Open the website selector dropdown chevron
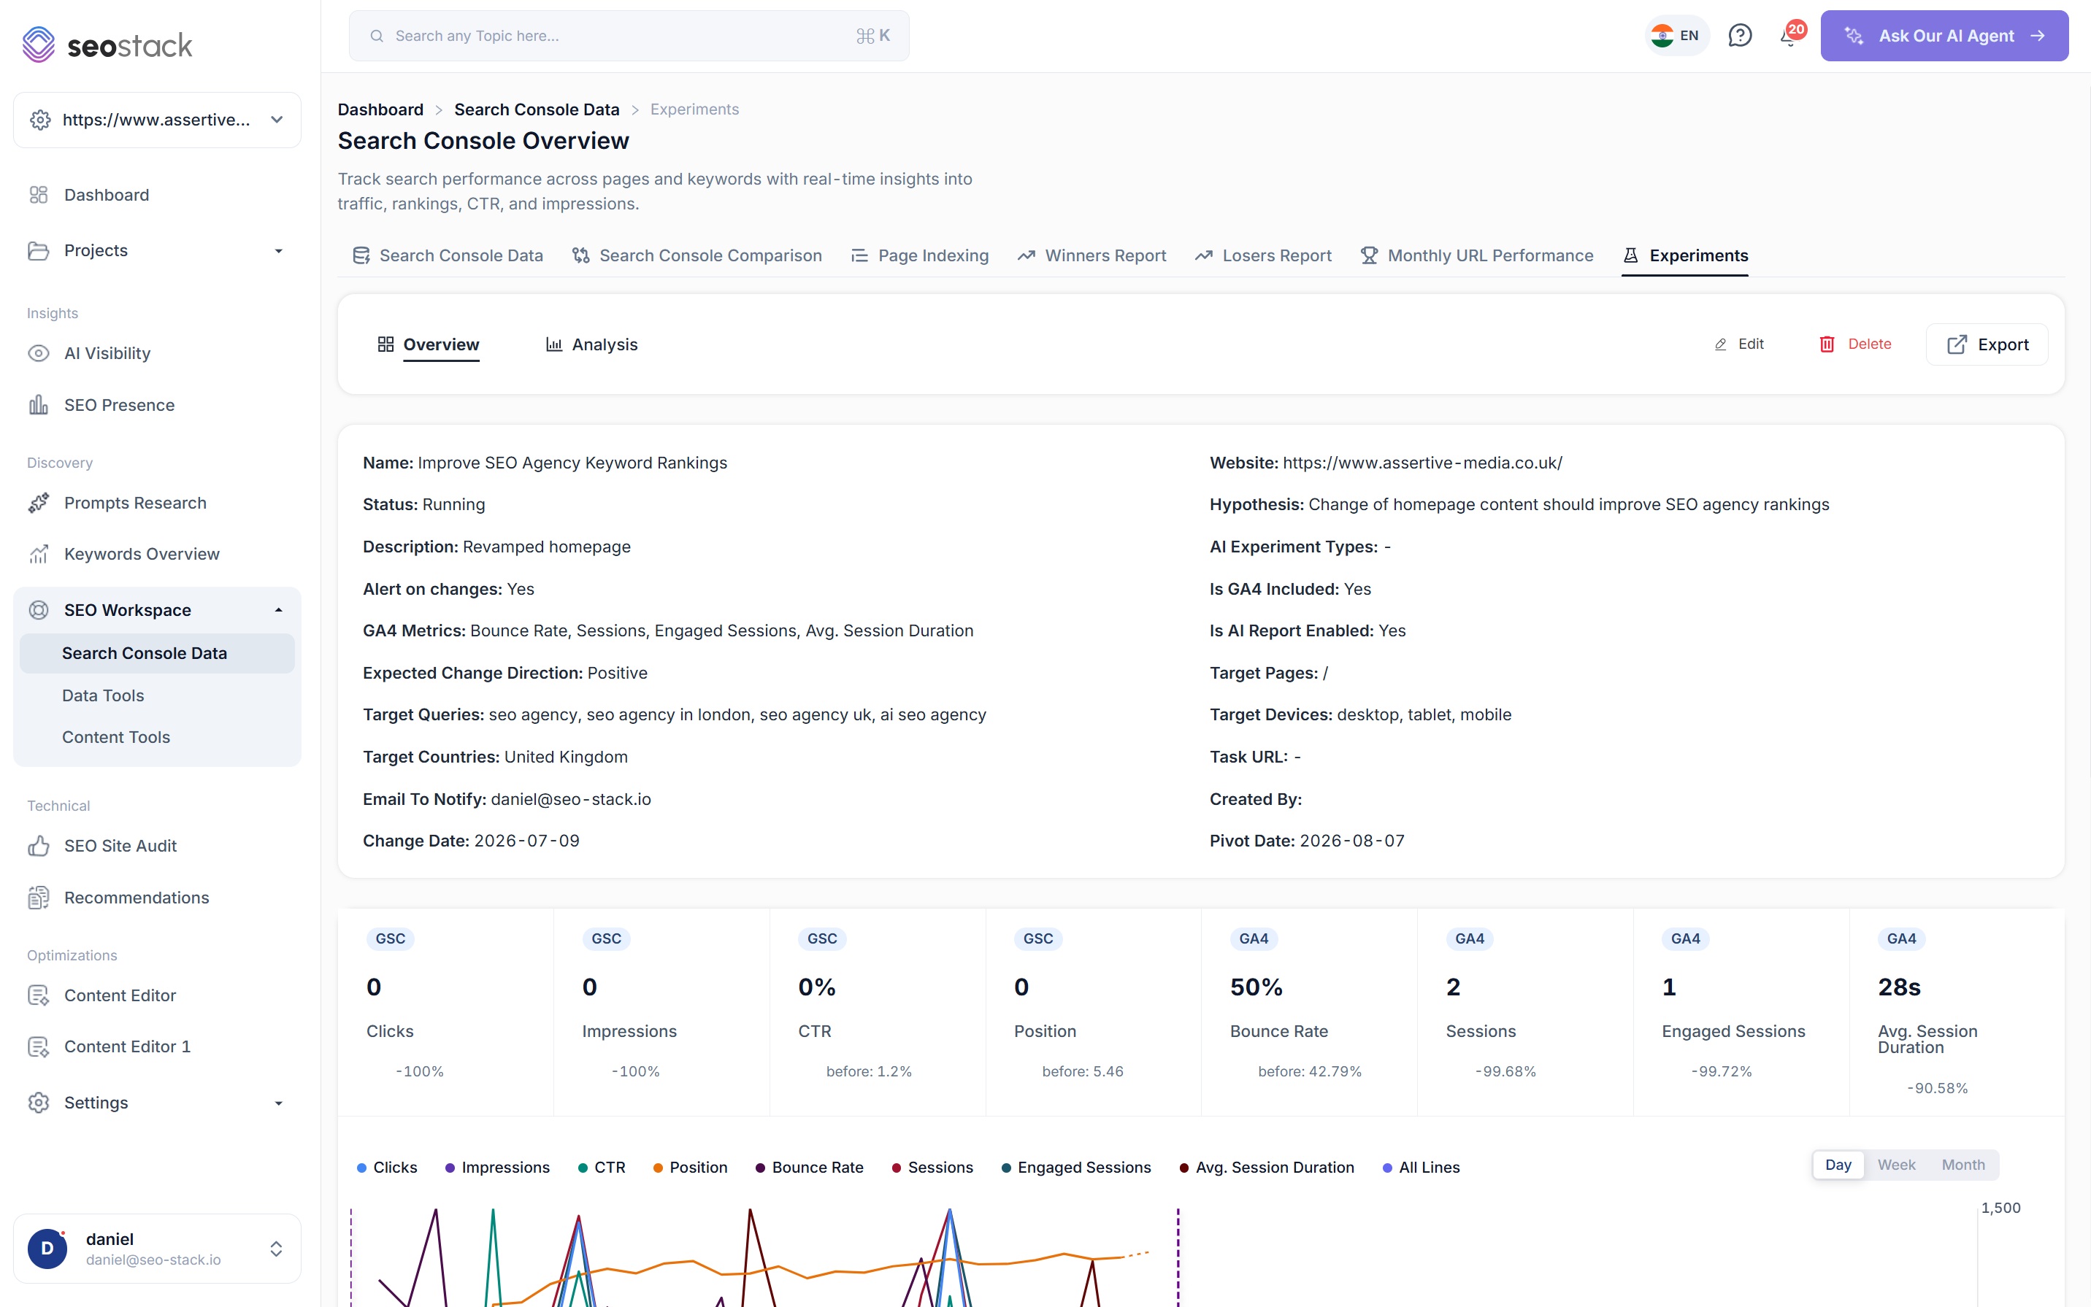This screenshot has width=2091, height=1307. click(277, 120)
